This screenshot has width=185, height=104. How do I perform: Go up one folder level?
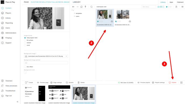click(86, 7)
